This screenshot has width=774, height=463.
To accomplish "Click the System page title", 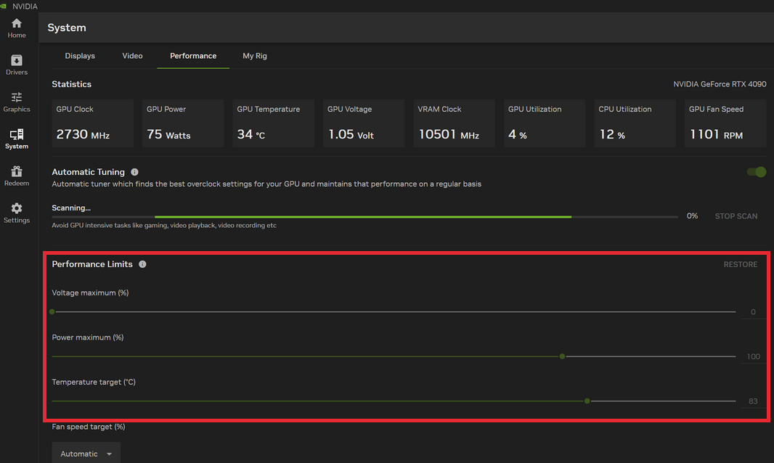I will pyautogui.click(x=67, y=28).
